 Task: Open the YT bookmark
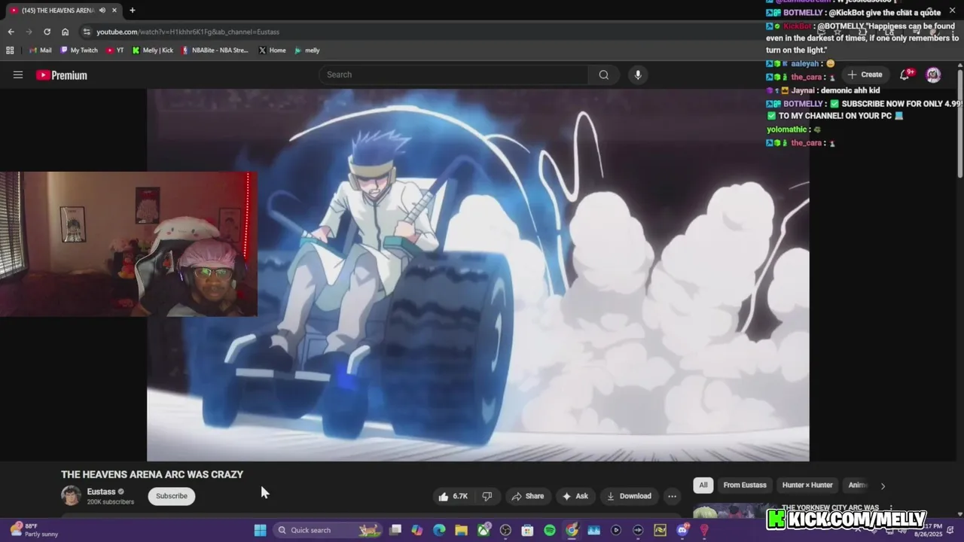[115, 50]
